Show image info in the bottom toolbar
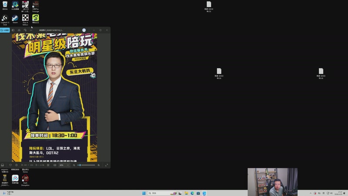The image size is (348, 196). pos(16,165)
